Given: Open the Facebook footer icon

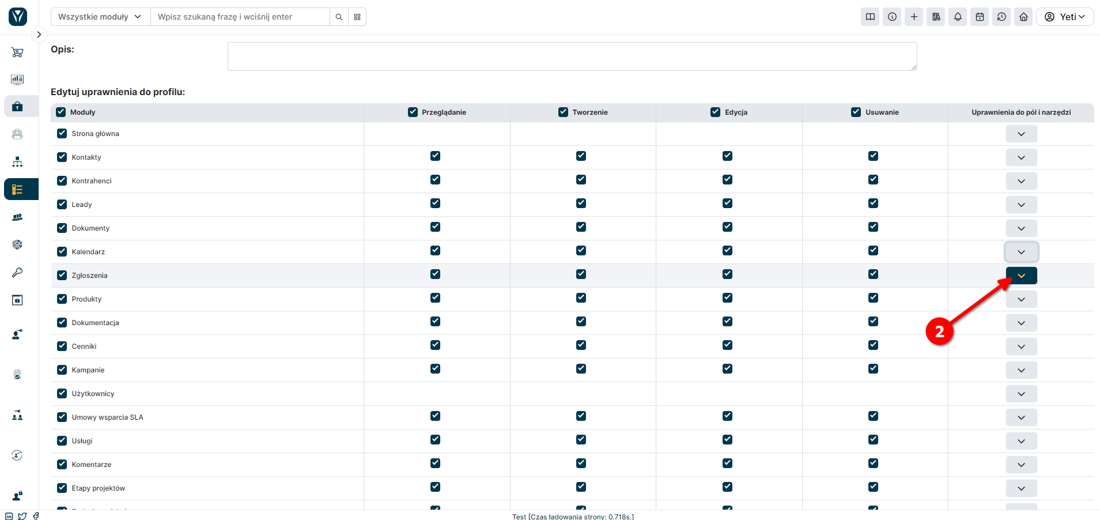Looking at the screenshot, I should coord(36,516).
